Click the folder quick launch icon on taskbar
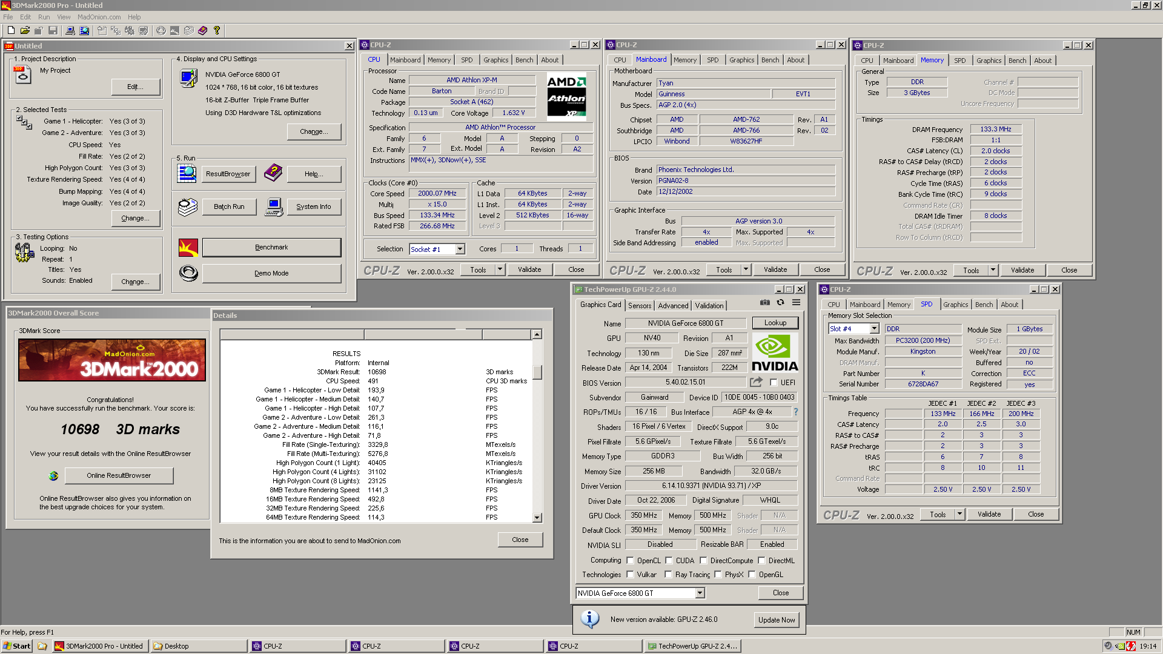The image size is (1163, 654). [x=42, y=646]
